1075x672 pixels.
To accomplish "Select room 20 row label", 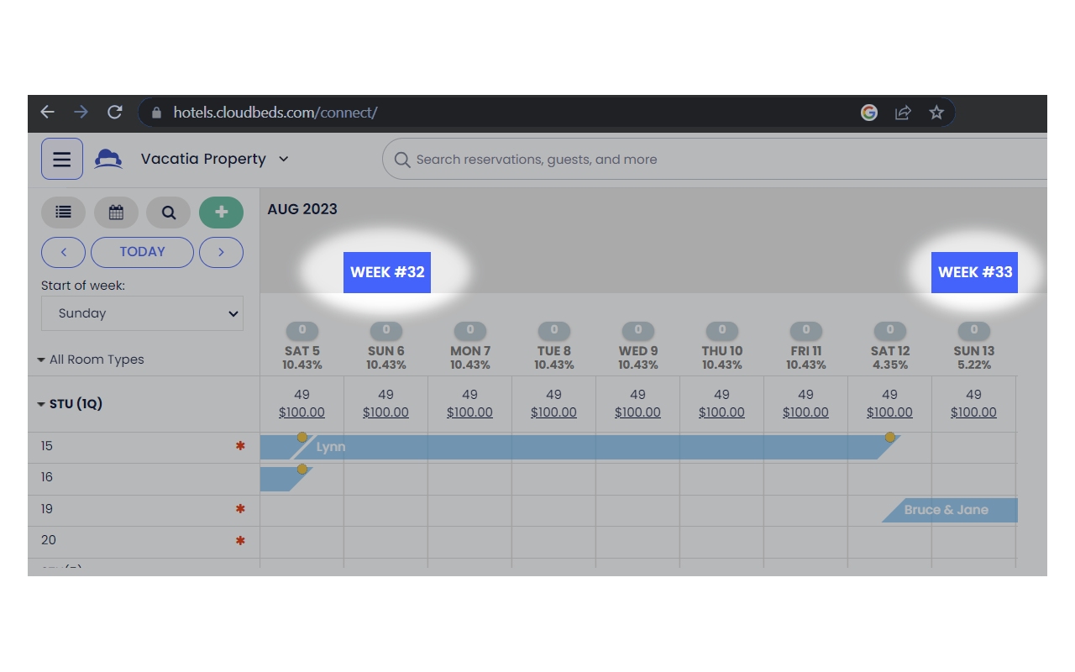I will click(x=48, y=540).
